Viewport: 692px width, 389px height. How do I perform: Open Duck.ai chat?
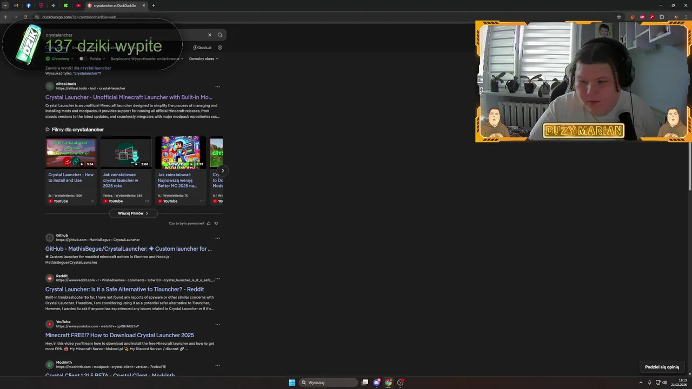point(202,48)
